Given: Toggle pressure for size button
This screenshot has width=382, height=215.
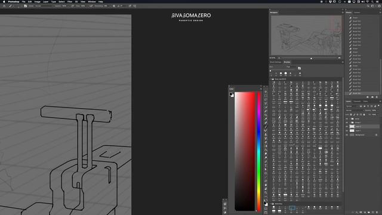Looking at the screenshot, I should pos(130,6).
